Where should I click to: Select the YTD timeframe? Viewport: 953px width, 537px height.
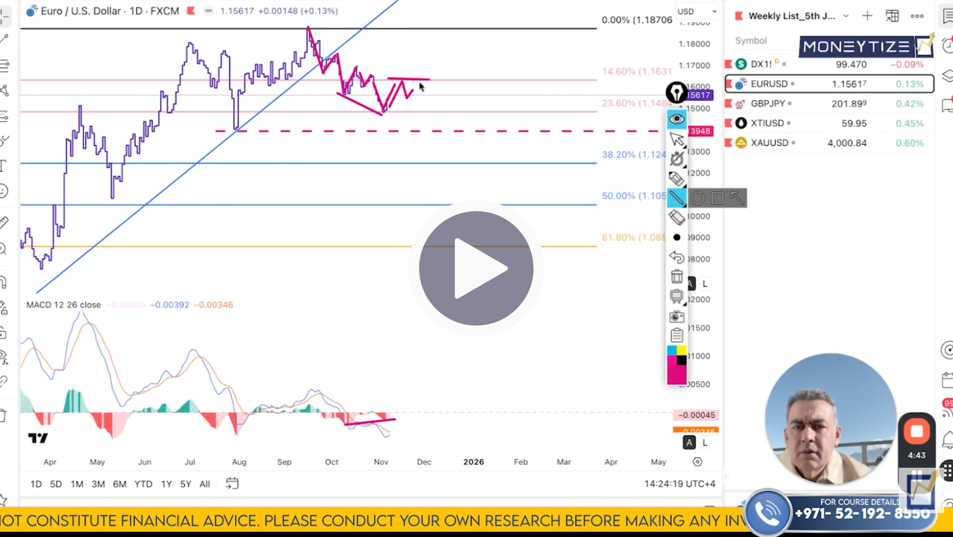pos(143,483)
